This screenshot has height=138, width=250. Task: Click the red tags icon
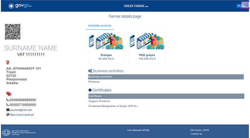click(x=9, y=94)
